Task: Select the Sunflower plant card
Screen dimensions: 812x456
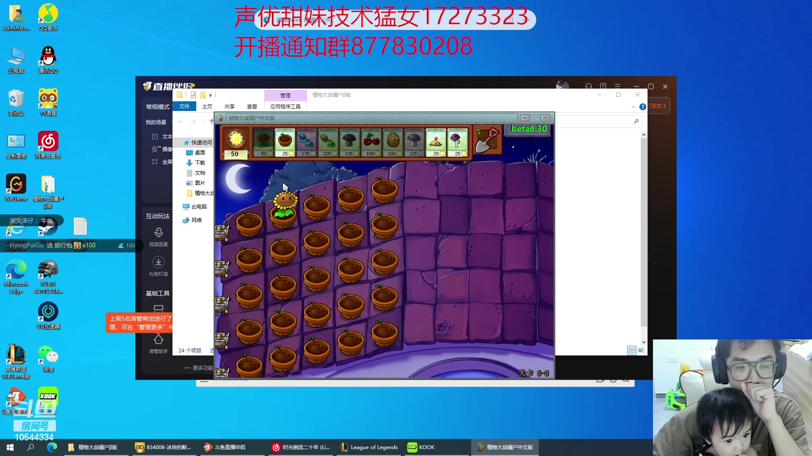Action: (263, 142)
